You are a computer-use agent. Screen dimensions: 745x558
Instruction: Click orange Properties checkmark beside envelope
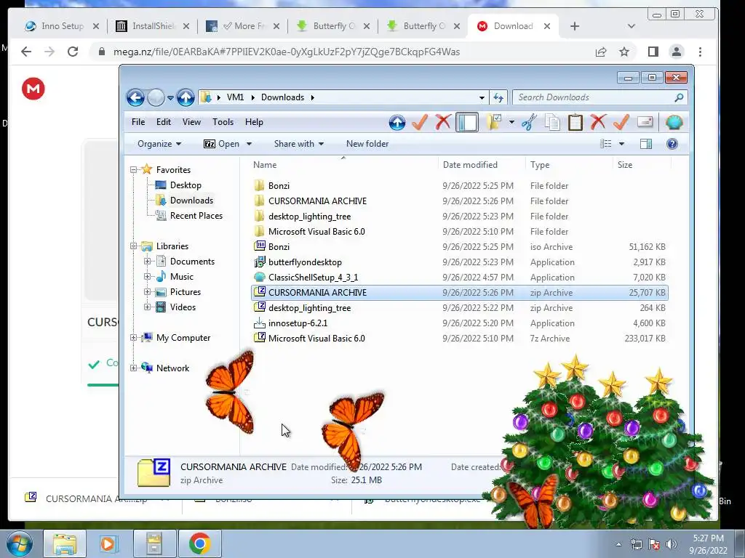[x=621, y=122]
